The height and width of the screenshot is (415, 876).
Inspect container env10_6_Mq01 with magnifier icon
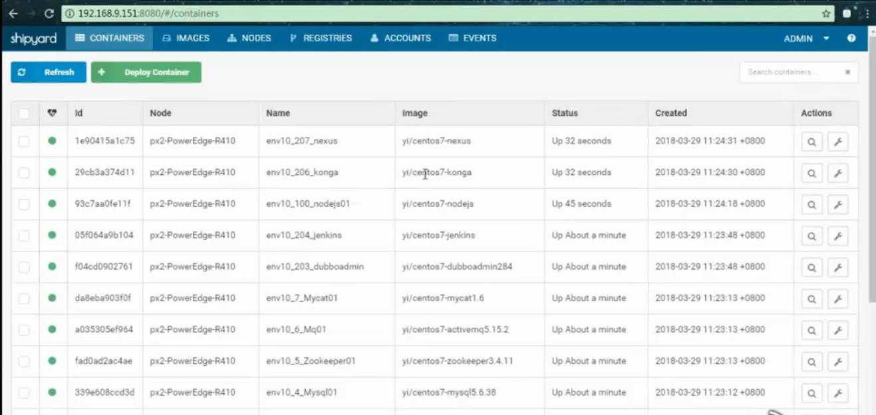tap(811, 331)
